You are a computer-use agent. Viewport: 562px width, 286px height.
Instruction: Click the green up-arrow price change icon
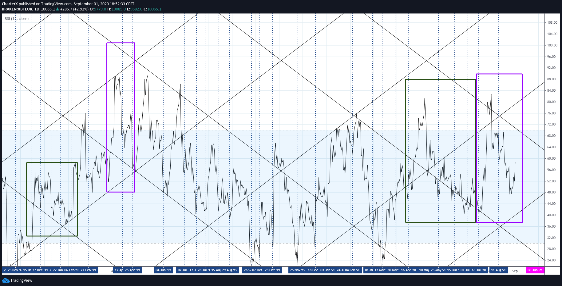(x=57, y=9)
